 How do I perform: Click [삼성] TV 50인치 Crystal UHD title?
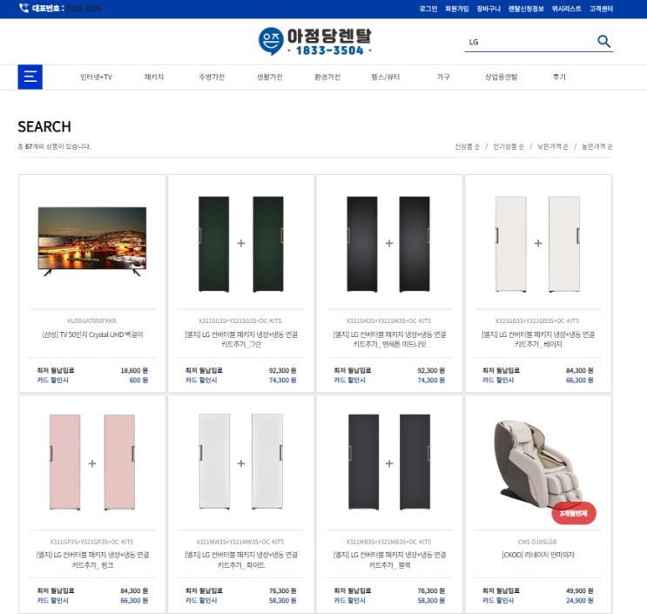tap(92, 334)
